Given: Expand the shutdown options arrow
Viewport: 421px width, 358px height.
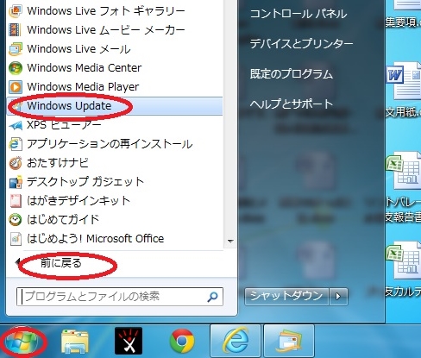Looking at the screenshot, I should pyautogui.click(x=338, y=296).
